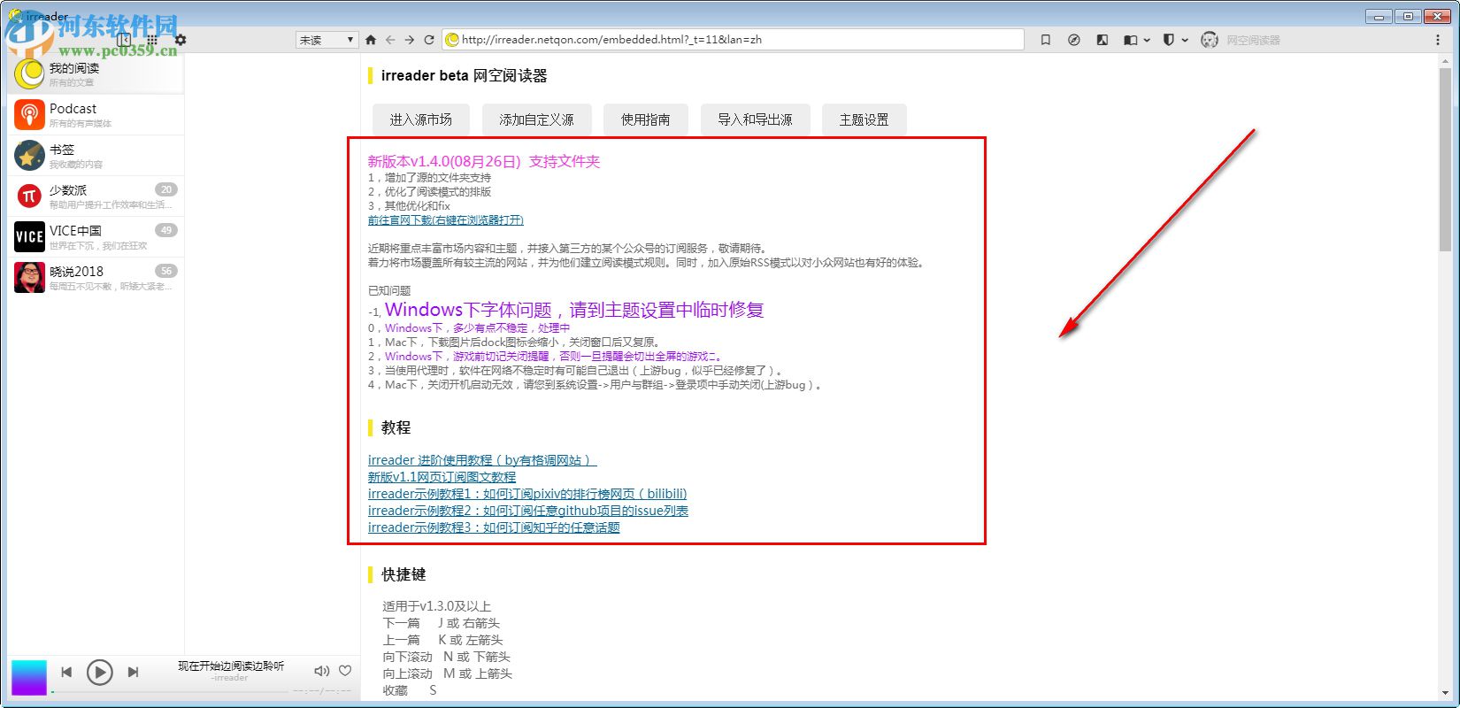The width and height of the screenshot is (1460, 708).
Task: Click the 导入和导出源 button
Action: (755, 119)
